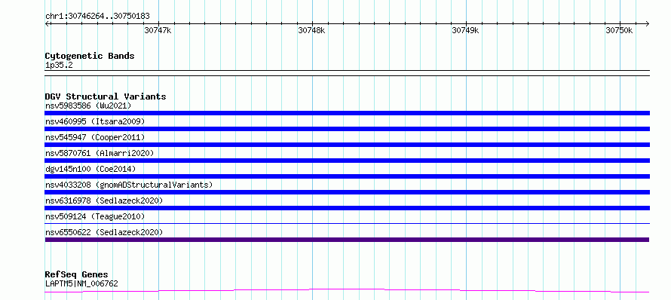This screenshot has height=300, width=671.
Task: Click variant label nsv5870761 (Almarri2020)
Action: (100, 153)
